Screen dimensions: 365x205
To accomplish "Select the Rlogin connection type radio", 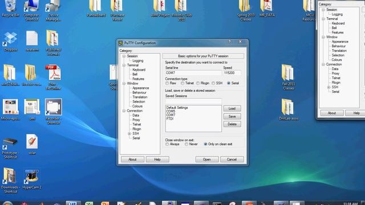I will click(x=198, y=83).
